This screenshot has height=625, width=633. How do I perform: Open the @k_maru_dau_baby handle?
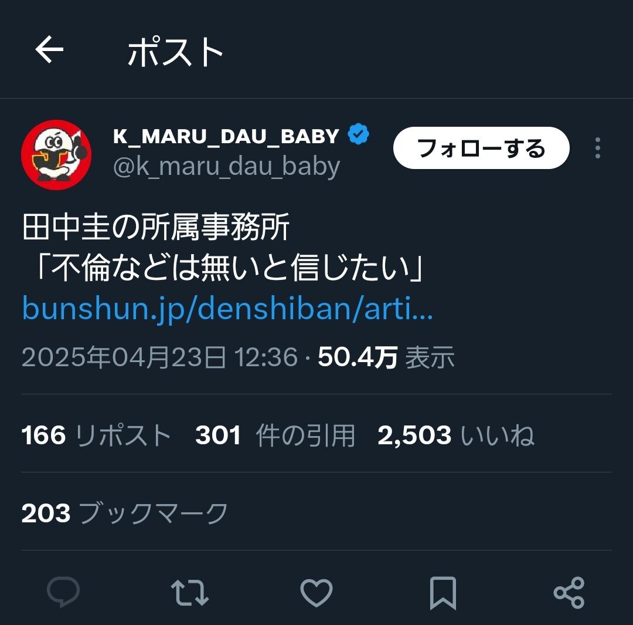[226, 167]
